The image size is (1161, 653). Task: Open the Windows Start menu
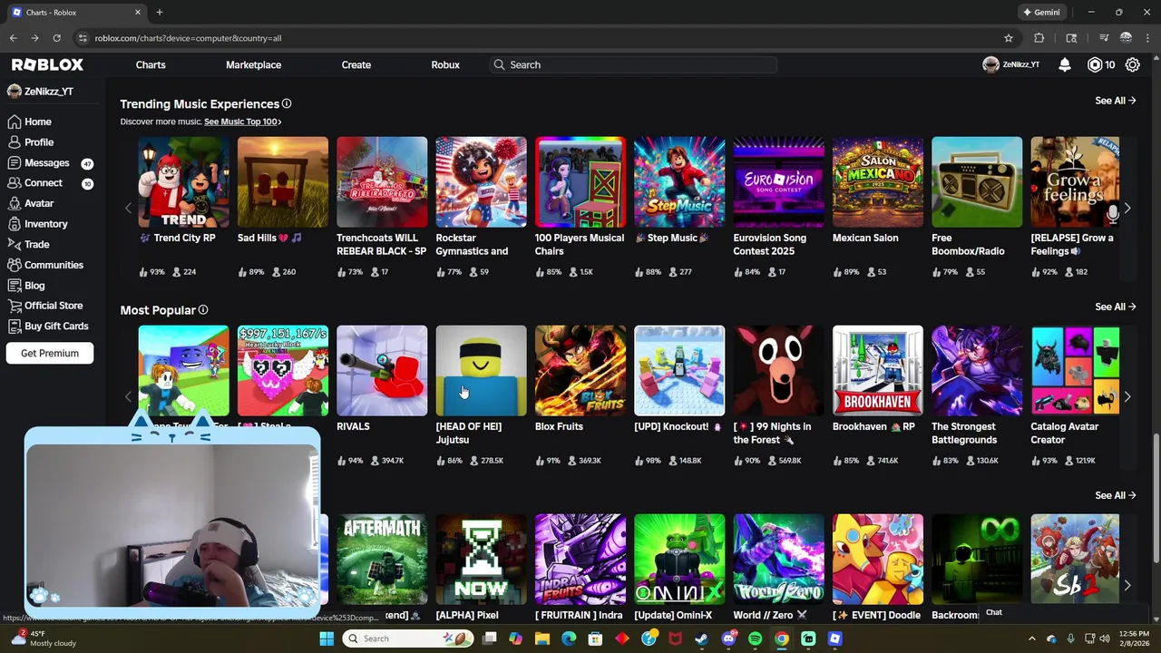pos(327,638)
